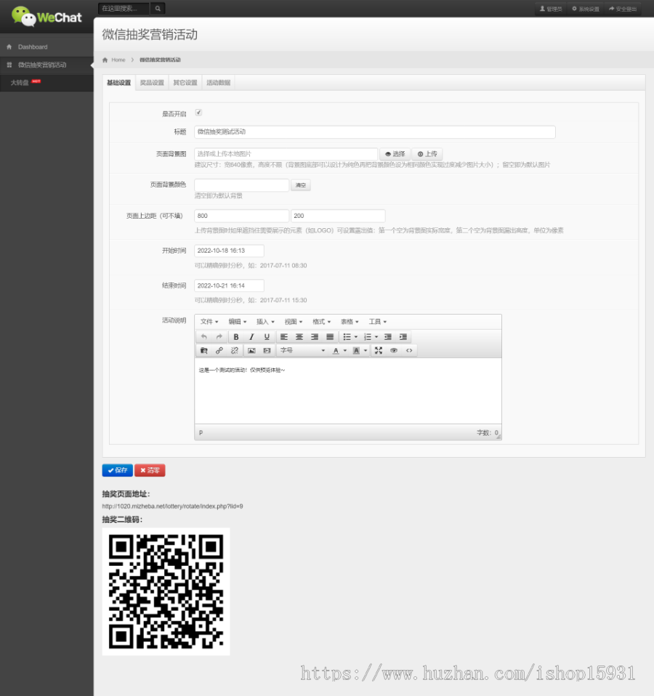Toggle the 是否开启 checkbox

click(198, 113)
